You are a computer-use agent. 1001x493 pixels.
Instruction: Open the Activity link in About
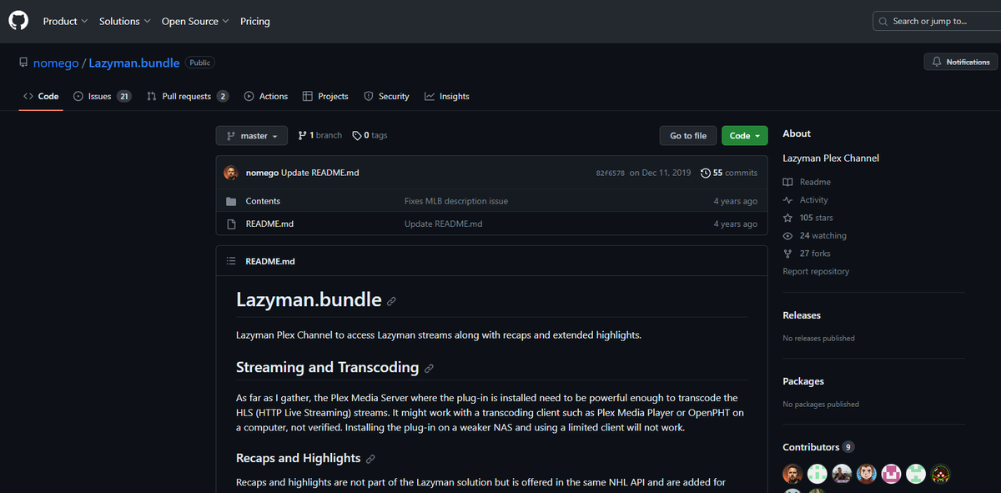point(806,200)
